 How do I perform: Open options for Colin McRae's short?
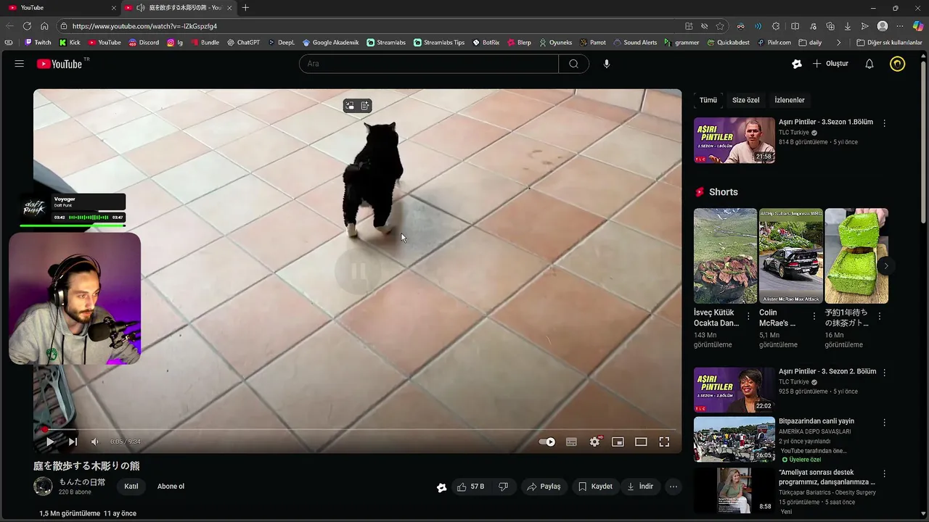pos(814,316)
